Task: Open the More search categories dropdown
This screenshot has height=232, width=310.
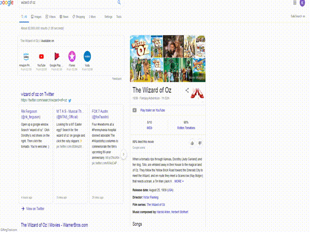Action: 92,16
